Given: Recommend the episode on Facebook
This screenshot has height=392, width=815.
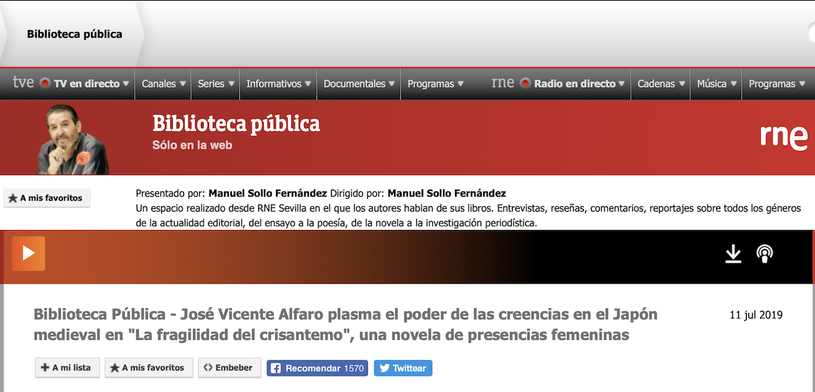Looking at the screenshot, I should 317,368.
